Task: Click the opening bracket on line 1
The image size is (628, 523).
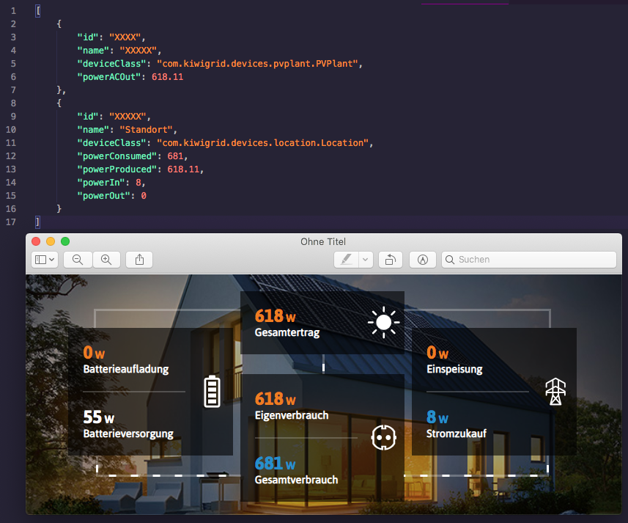Action: (37, 11)
